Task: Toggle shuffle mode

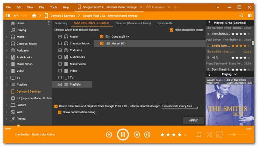Action: [209, 135]
